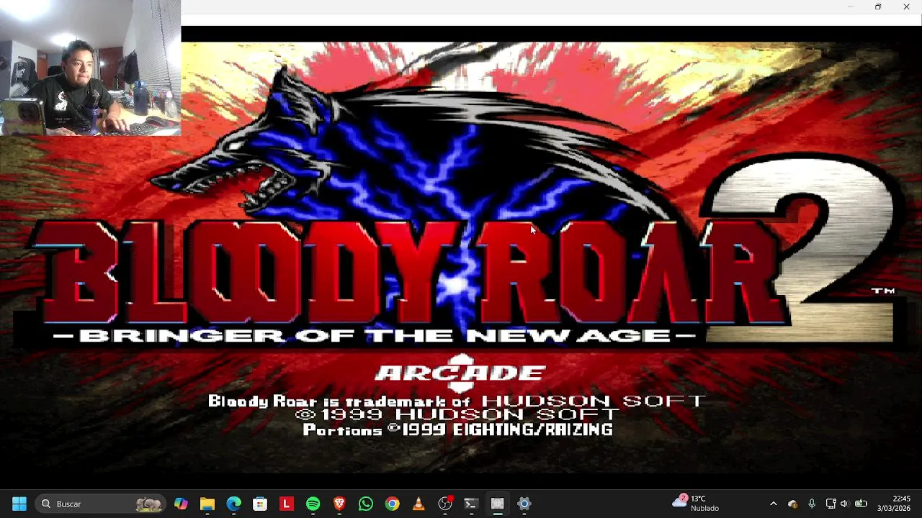The height and width of the screenshot is (518, 922).
Task: Open the battery status tray icon
Action: [861, 504]
